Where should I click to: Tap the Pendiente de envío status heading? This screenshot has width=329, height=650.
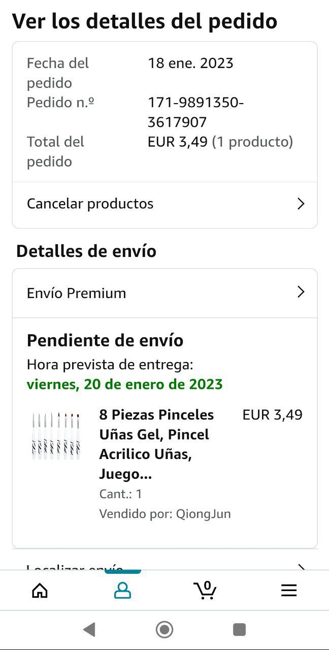tap(105, 340)
